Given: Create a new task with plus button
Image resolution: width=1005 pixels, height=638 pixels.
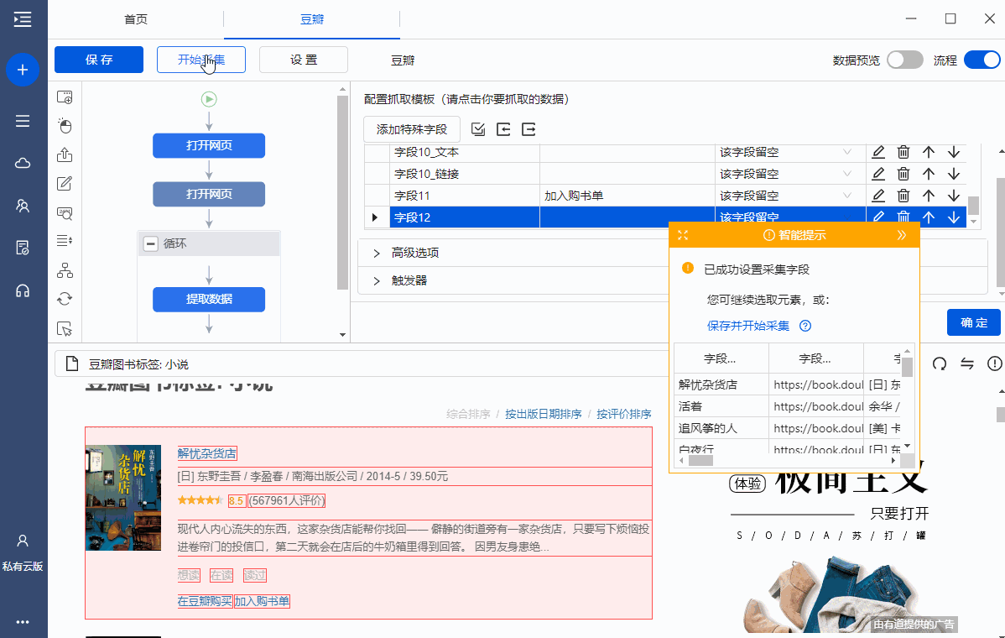Looking at the screenshot, I should point(23,69).
